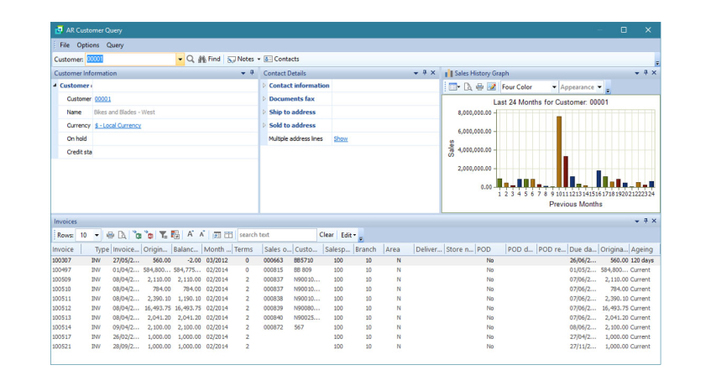Viewport: 711px width, 386px height.
Task: Open print preview in Invoices toolbar
Action: (122, 235)
